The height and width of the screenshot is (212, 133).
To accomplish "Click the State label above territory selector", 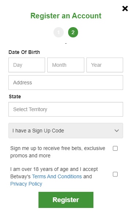I will click(15, 96).
